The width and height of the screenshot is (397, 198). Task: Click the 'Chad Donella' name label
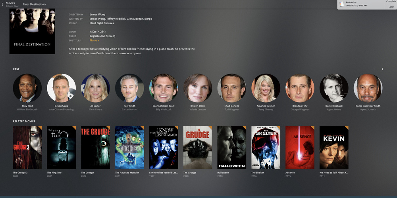coord(232,106)
